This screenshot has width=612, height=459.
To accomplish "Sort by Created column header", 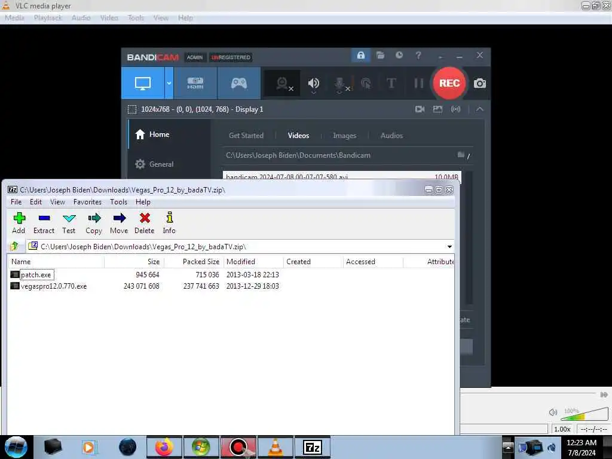I will pos(313,262).
